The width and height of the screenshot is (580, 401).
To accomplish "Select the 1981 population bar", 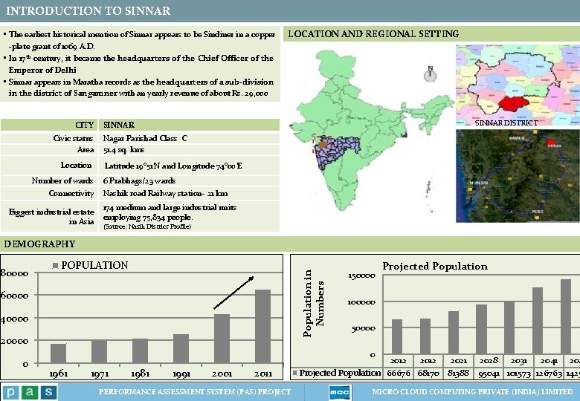I will coord(141,351).
